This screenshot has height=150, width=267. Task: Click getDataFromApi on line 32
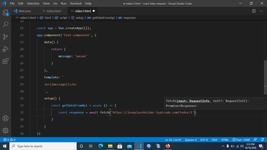coord(75,105)
